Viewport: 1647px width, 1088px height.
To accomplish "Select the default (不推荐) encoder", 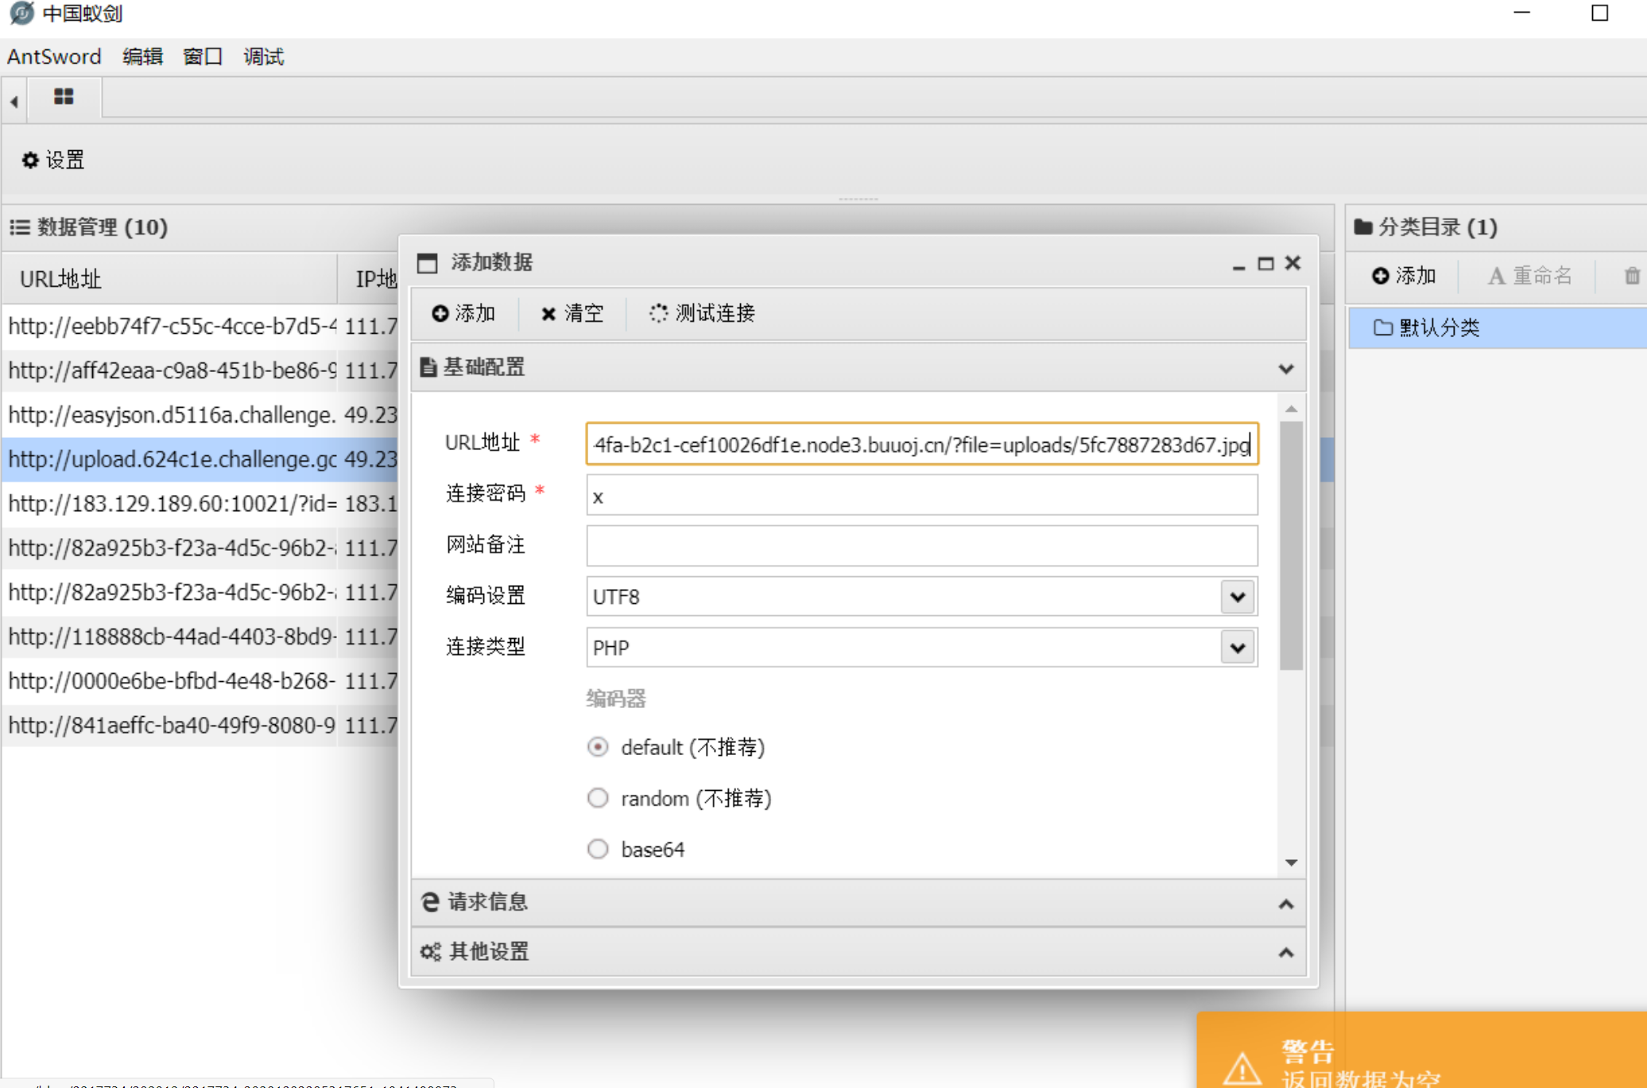I will click(598, 747).
